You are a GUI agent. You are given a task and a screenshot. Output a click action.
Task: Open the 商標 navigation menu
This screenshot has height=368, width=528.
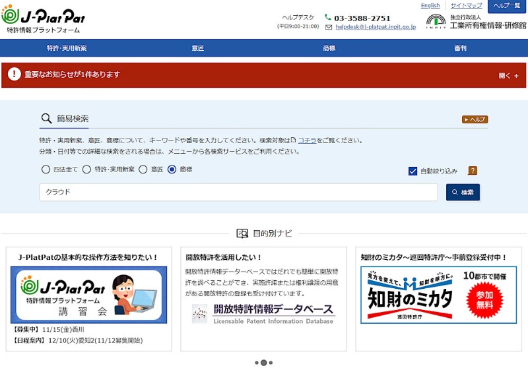click(329, 48)
